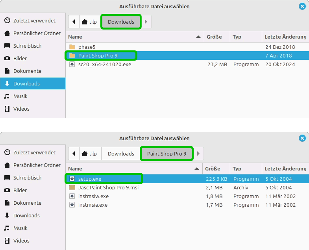Click the Paint Shop Pro 9 breadcrumb button
Image resolution: width=309 pixels, height=250 pixels.
[x=167, y=154]
